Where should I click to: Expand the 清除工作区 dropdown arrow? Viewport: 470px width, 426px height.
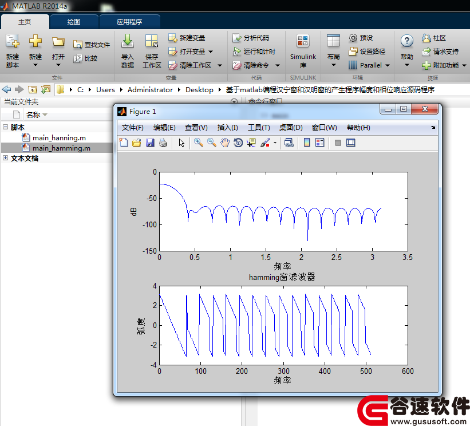[x=220, y=65]
